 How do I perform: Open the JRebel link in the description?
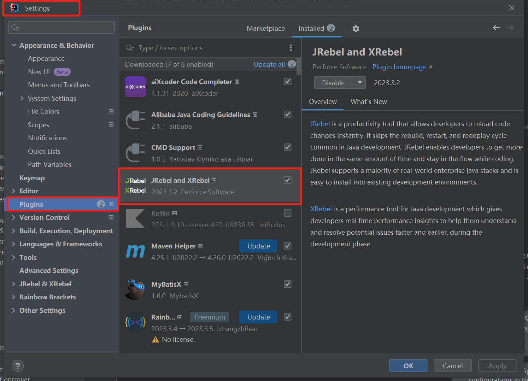click(x=320, y=124)
